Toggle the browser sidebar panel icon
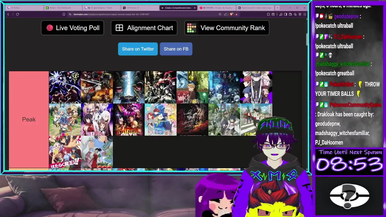386x217 pixels. [x=286, y=14]
